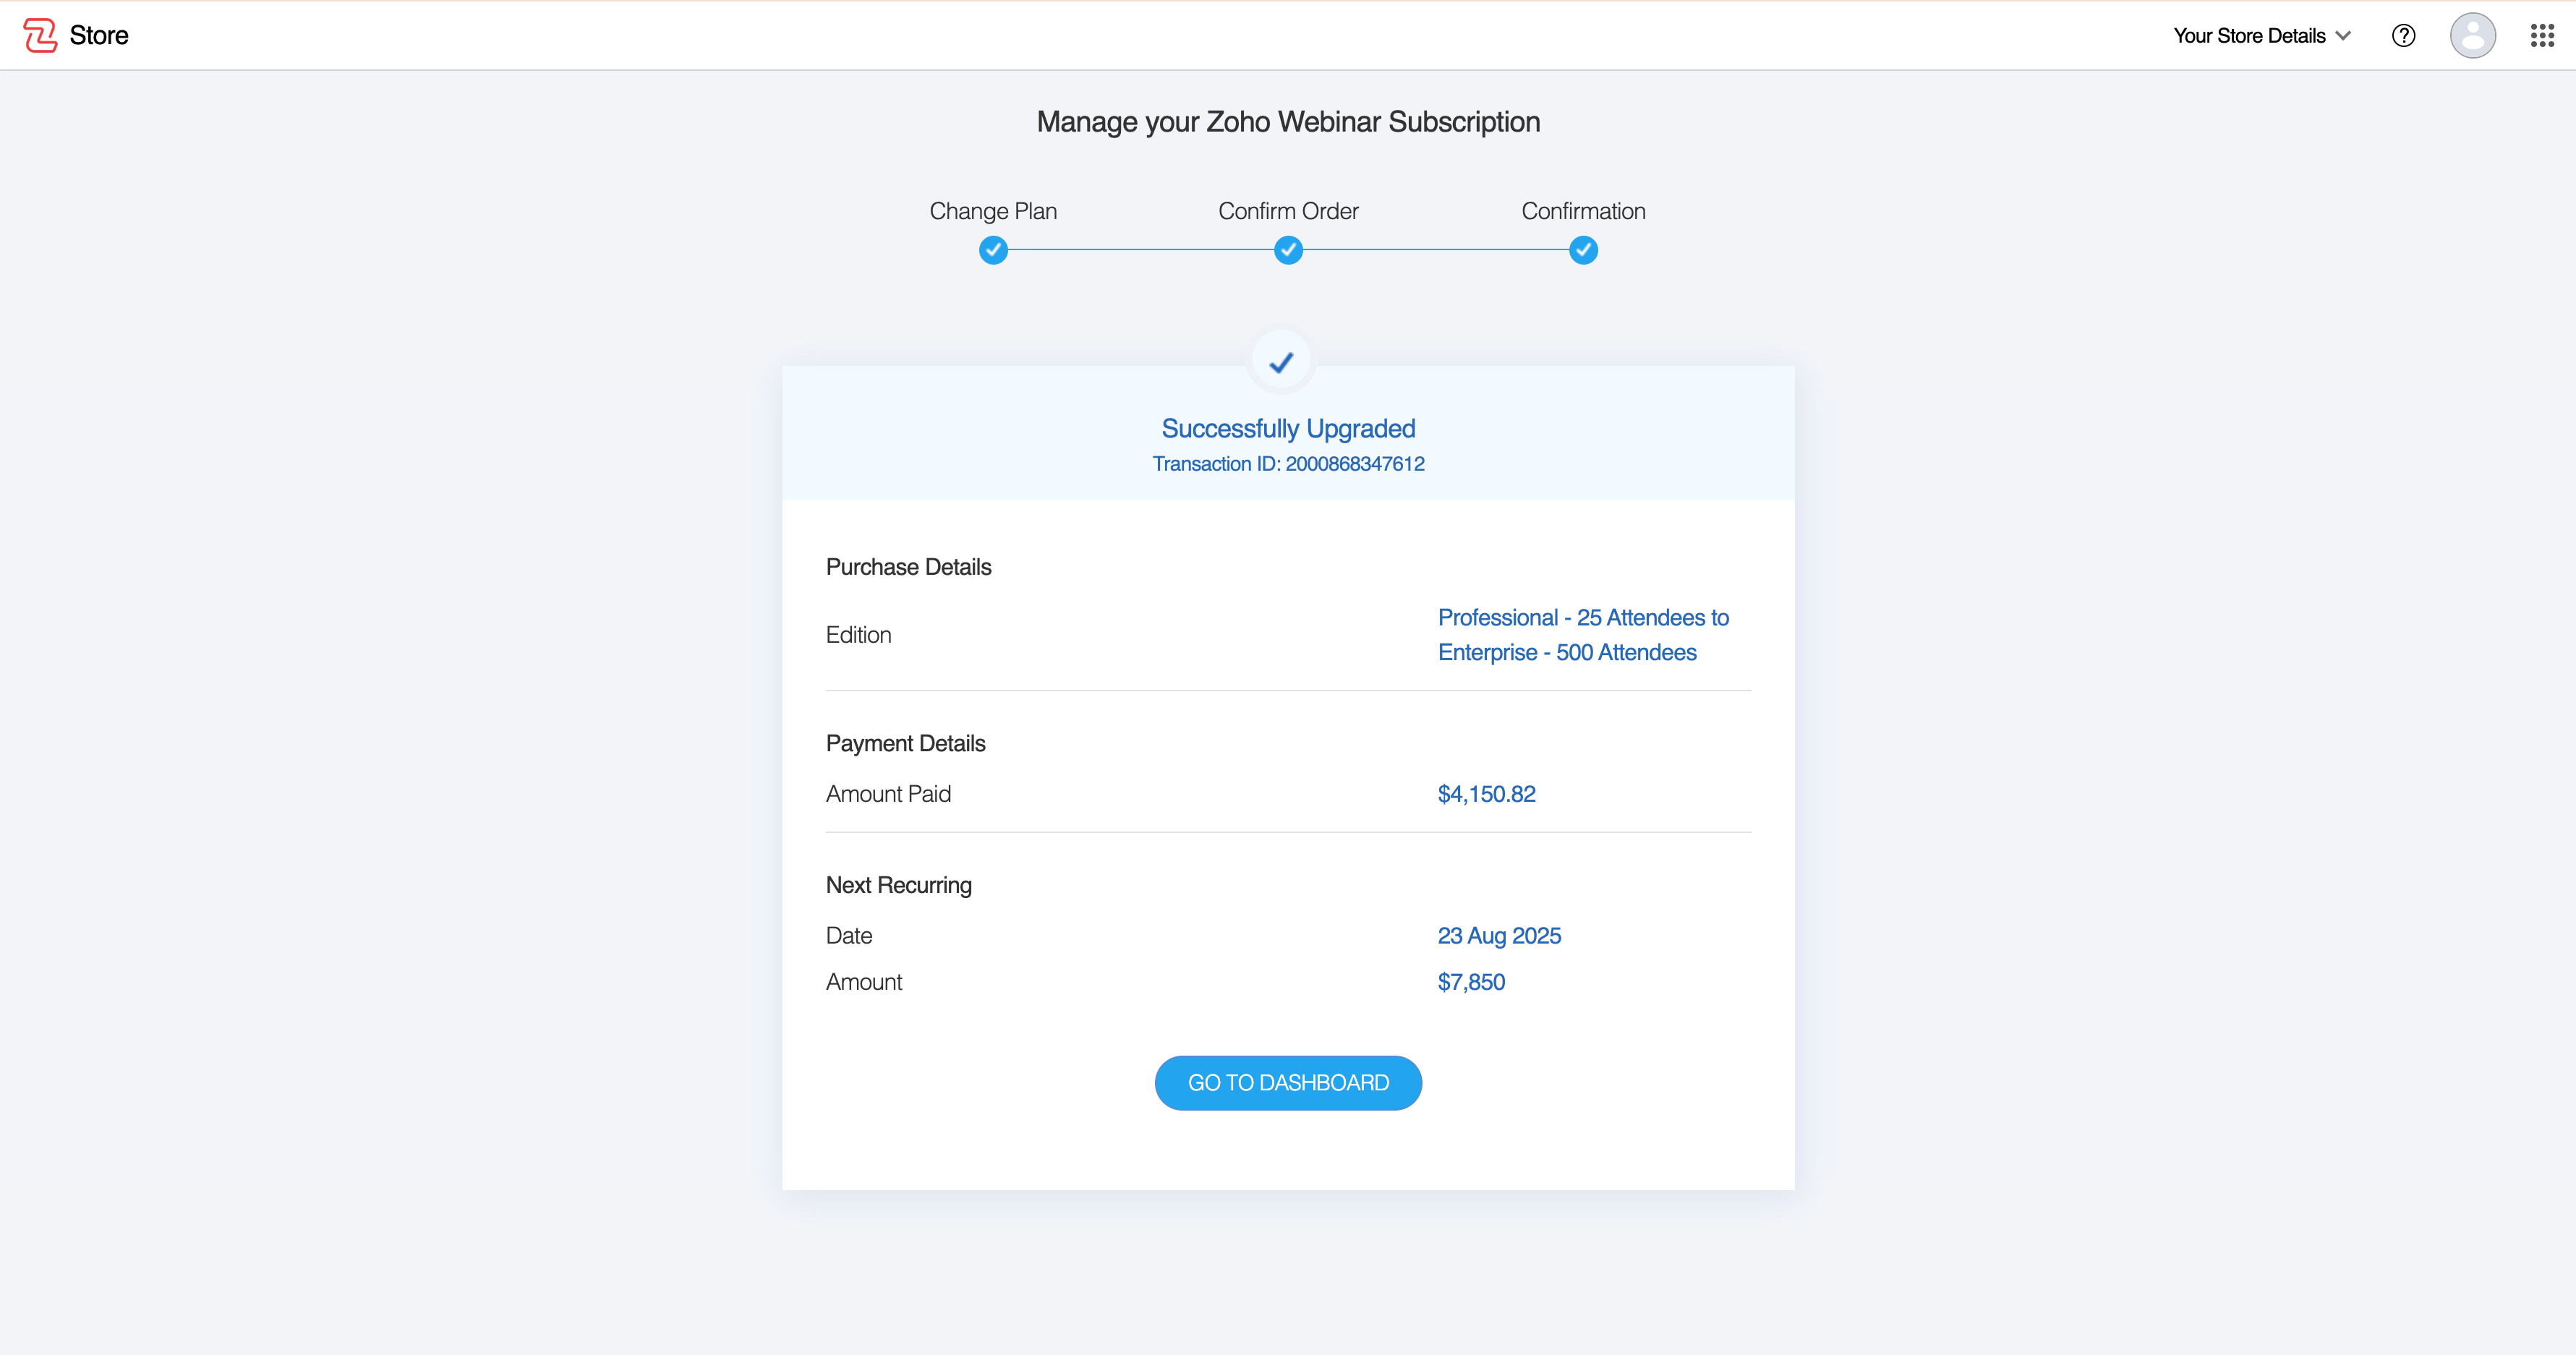2576x1355 pixels.
Task: Open the apps grid launcher icon
Action: pos(2542,36)
